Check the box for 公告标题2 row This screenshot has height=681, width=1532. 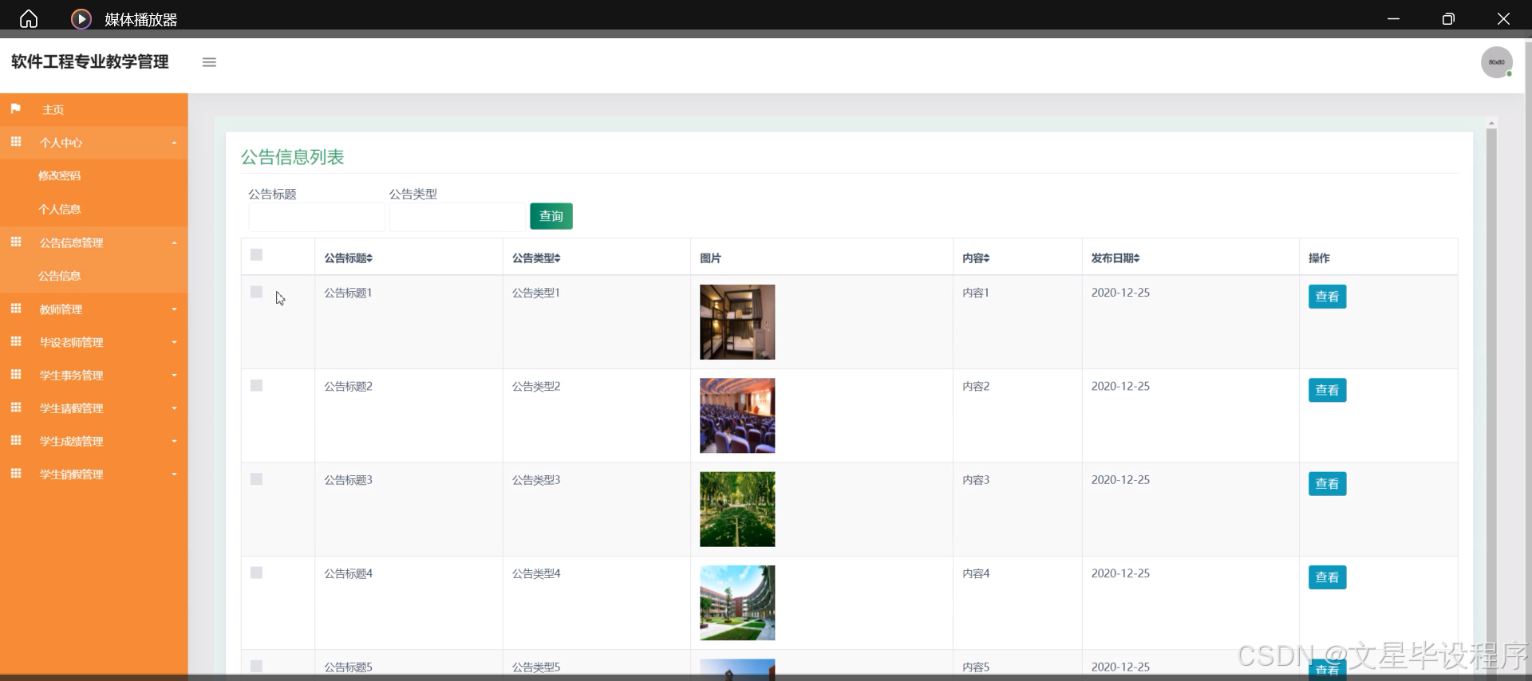point(256,385)
